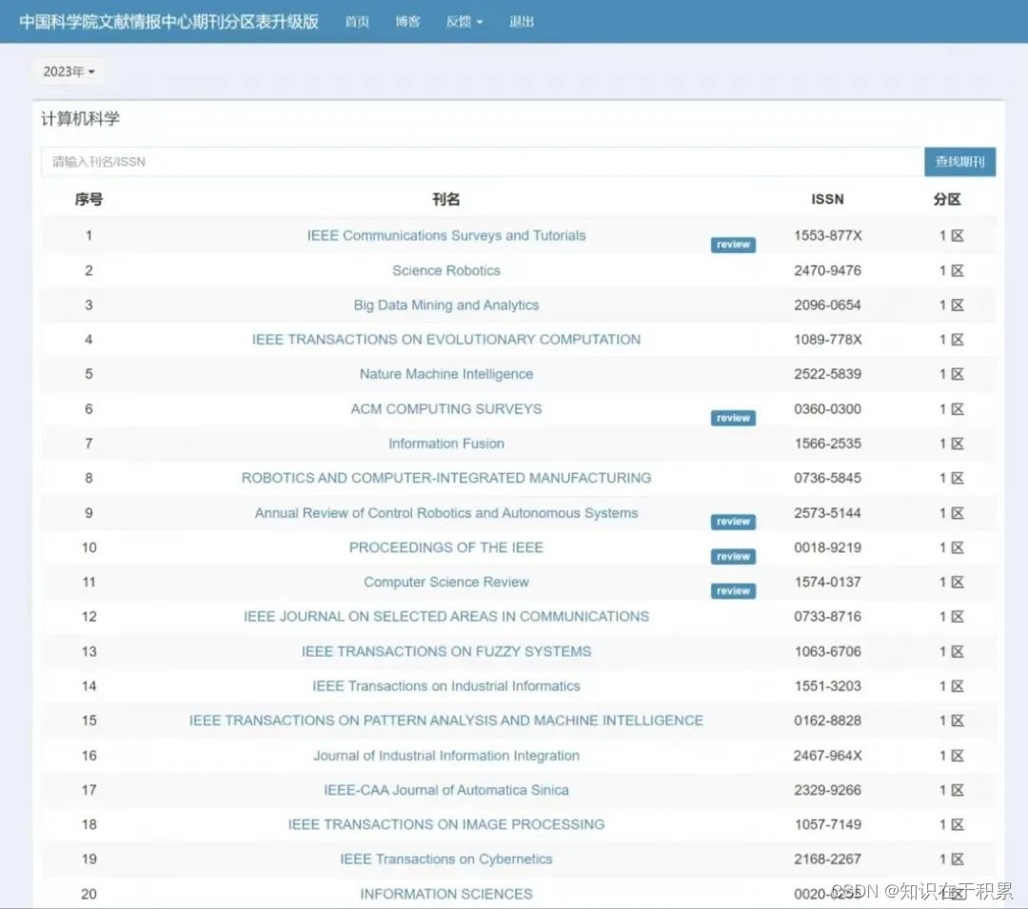
Task: Click review badge on IEEE Communications Surveys row
Action: pos(733,245)
